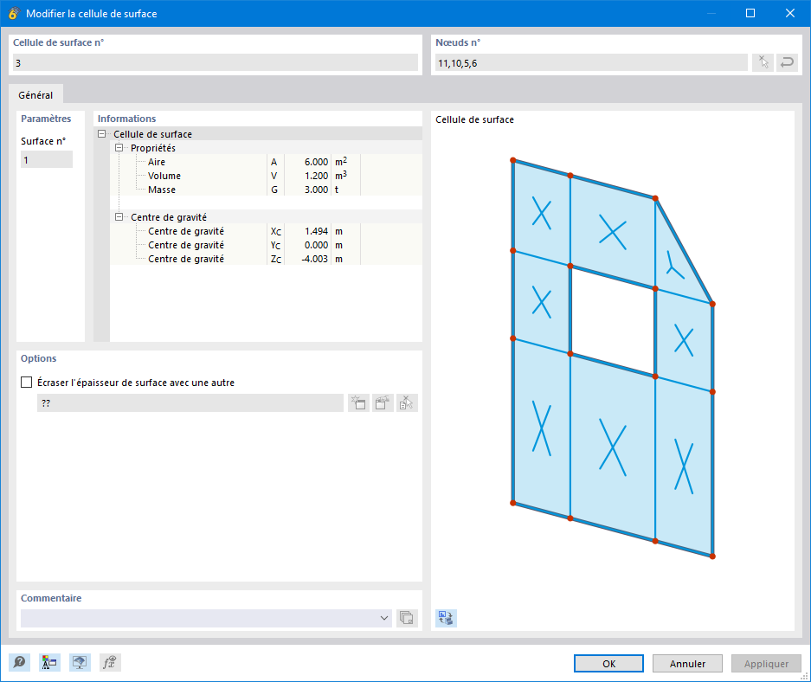
Task: Collapse the Propriétés group
Action: click(119, 148)
